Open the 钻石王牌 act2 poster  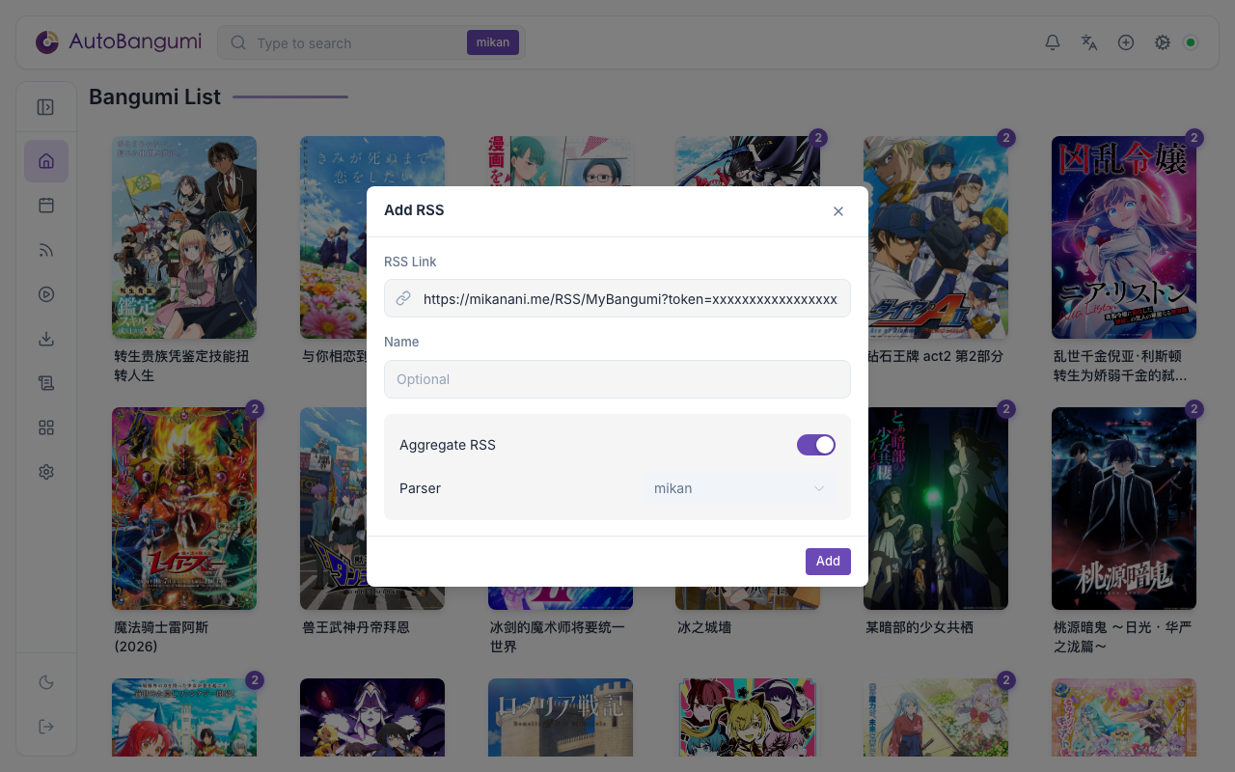(x=936, y=237)
